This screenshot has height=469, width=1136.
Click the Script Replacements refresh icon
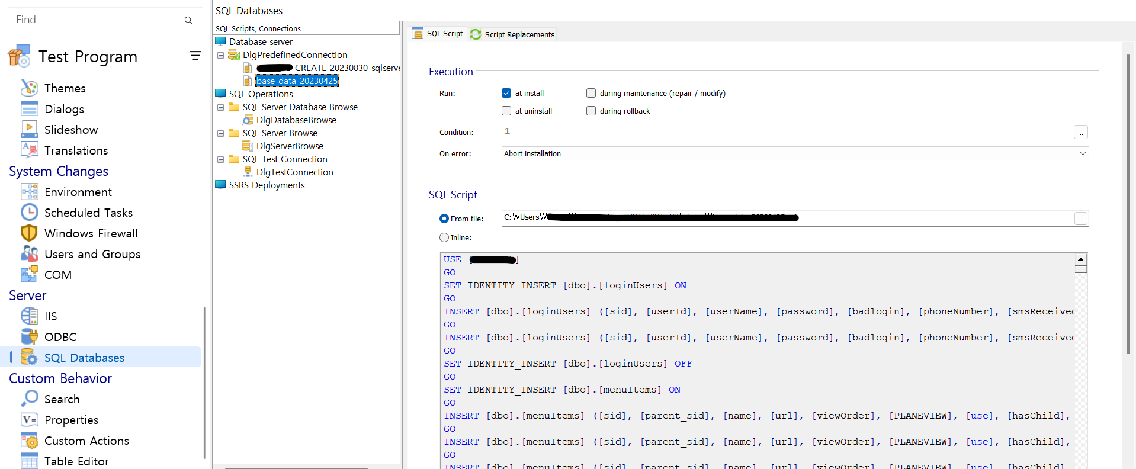coord(476,34)
